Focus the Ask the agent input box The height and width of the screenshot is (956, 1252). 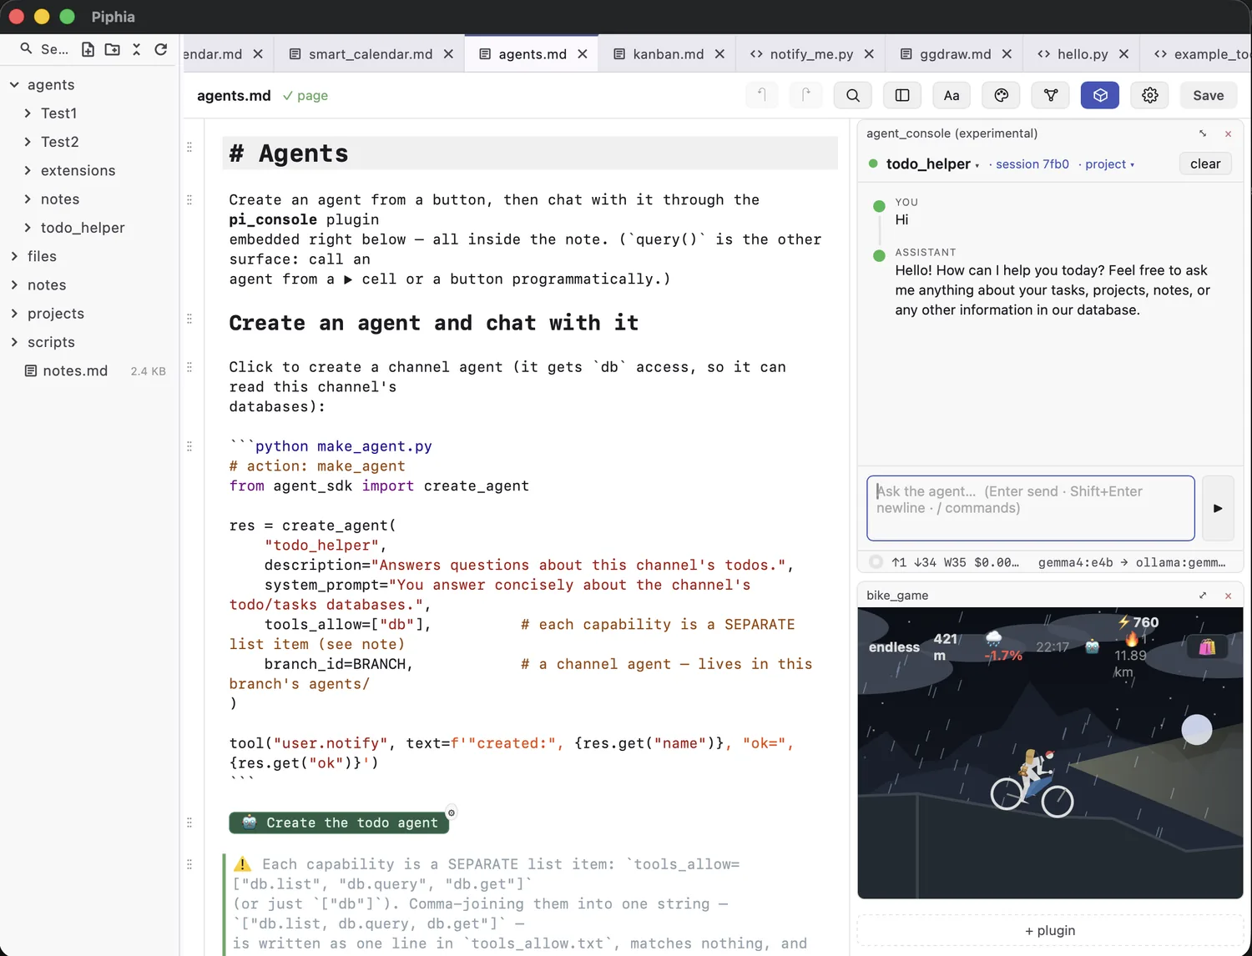click(x=1031, y=508)
